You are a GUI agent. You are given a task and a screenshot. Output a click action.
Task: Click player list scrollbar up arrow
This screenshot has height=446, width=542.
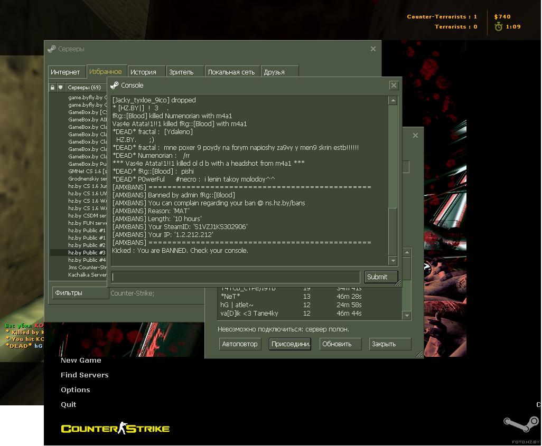[x=407, y=253]
